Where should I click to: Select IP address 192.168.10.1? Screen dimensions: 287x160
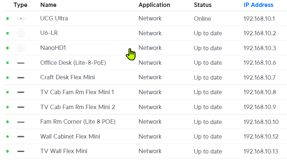[x=258, y=19]
